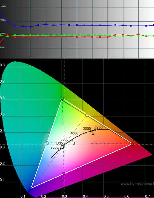The image size is (154, 198).
Task: Click the green illuminant B dot
Action: 72,140
